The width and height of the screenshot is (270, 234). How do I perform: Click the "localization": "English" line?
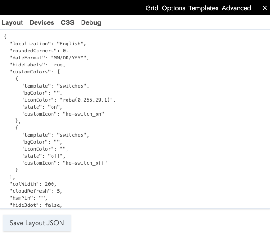[x=48, y=44]
